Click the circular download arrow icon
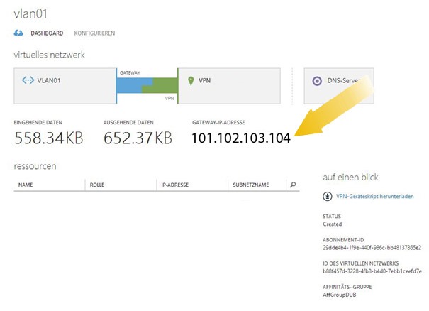This screenshot has height=311, width=429. [x=327, y=196]
